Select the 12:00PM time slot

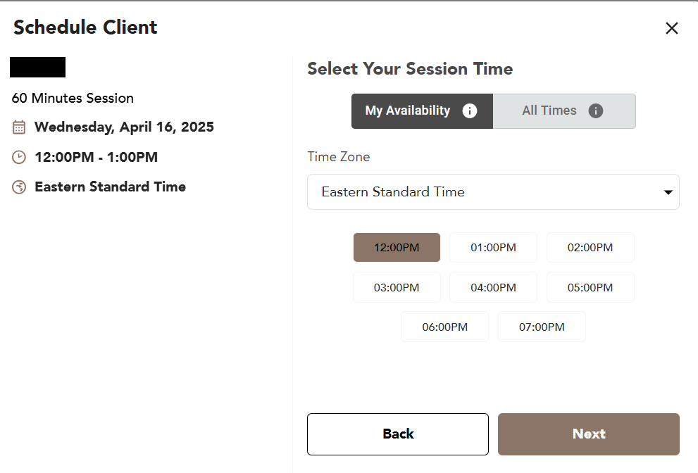397,248
